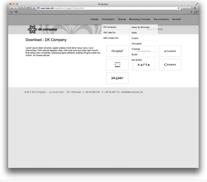Image resolution: width=207 pixels, height=182 pixels.
Task: Select DKC Kids Div. submenu entry
Action: (x=116, y=33)
